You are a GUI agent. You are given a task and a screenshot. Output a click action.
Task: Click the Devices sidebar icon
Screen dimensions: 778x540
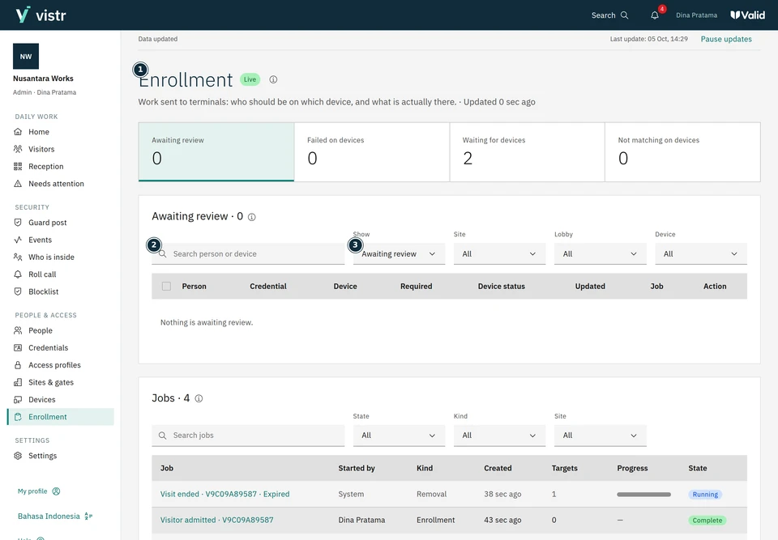[18, 400]
